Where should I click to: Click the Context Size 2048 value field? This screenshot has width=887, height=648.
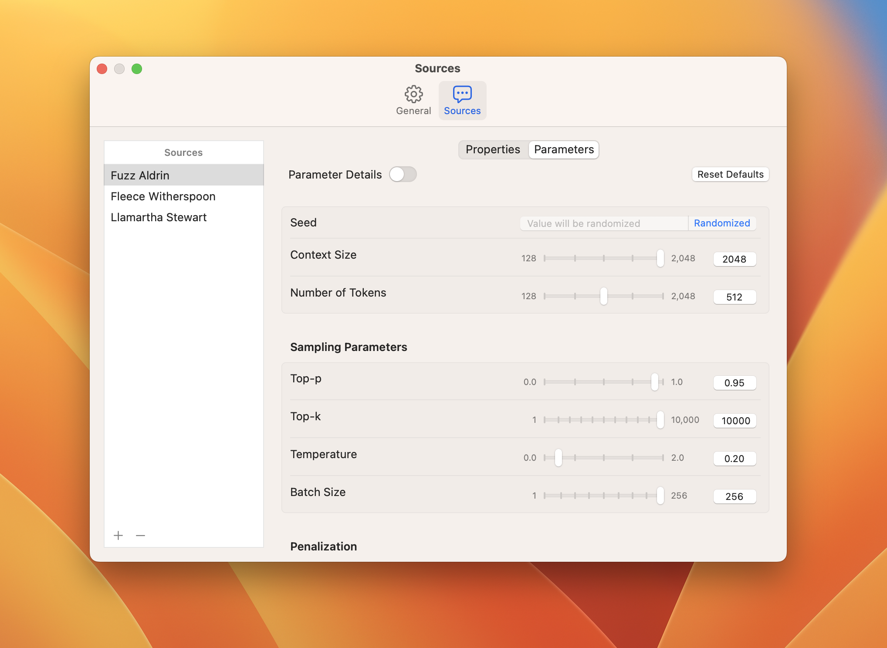(x=735, y=259)
